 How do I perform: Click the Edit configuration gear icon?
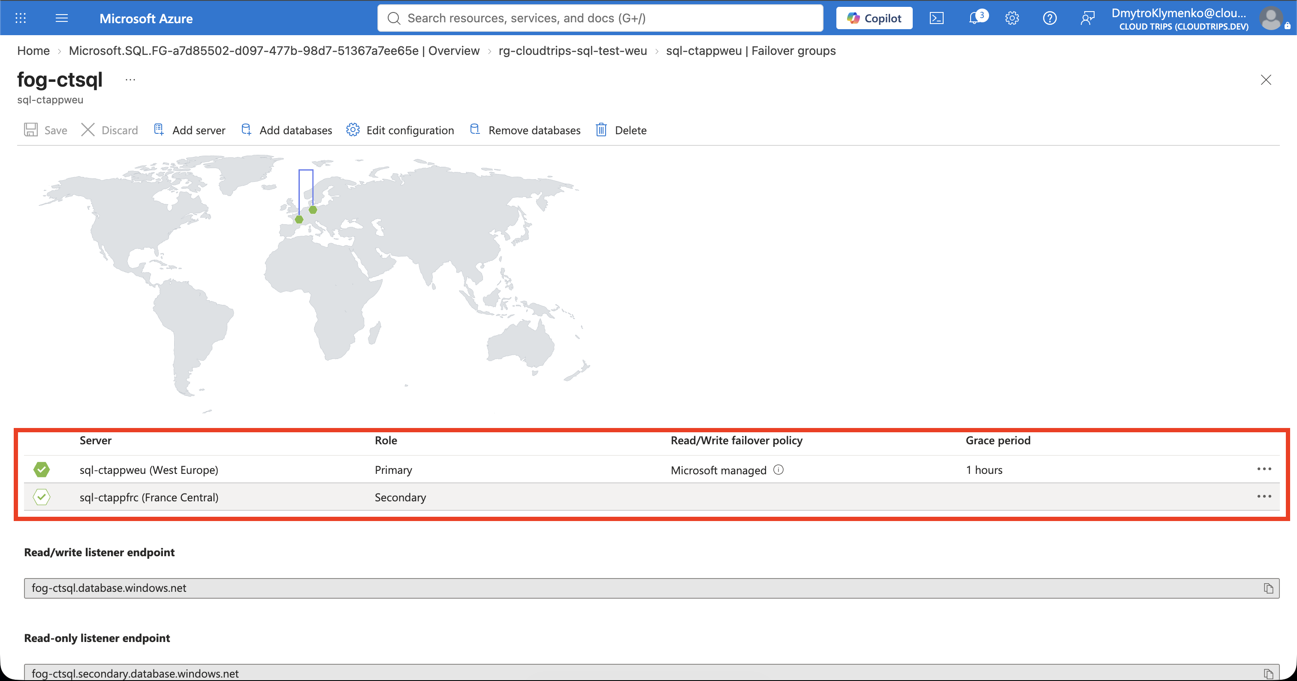(353, 130)
